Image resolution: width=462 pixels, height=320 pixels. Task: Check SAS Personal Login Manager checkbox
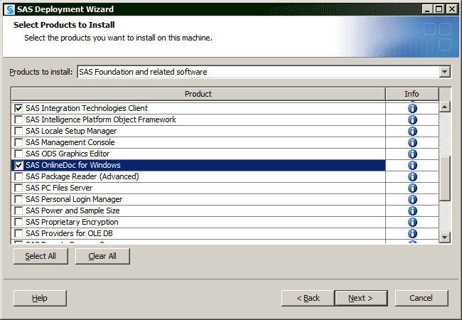(18, 199)
